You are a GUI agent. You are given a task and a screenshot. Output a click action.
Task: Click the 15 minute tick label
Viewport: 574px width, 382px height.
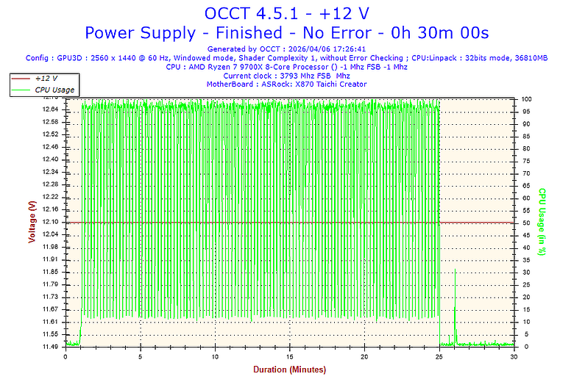click(290, 357)
